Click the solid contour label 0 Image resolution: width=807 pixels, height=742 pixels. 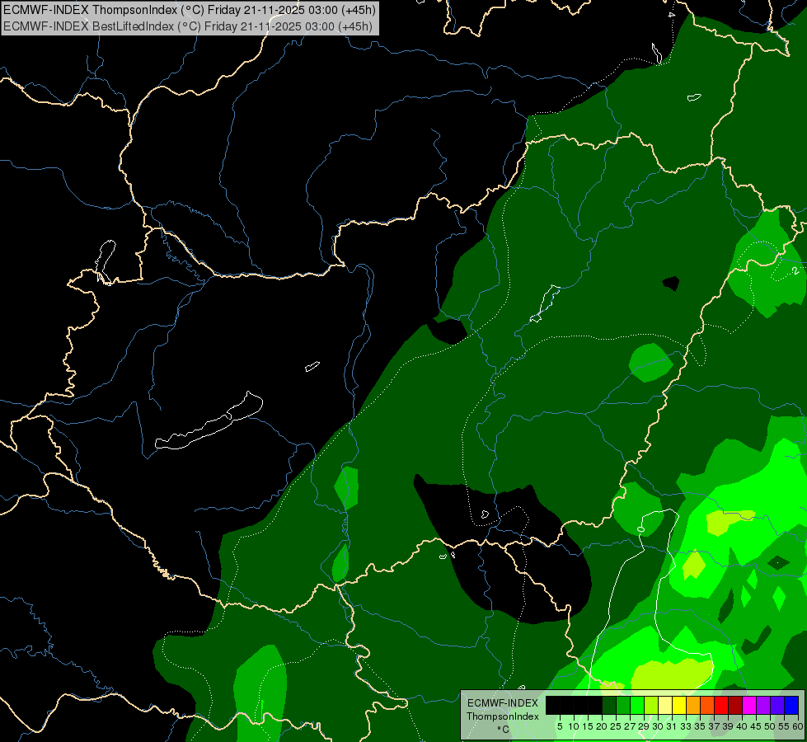pyautogui.click(x=640, y=529)
